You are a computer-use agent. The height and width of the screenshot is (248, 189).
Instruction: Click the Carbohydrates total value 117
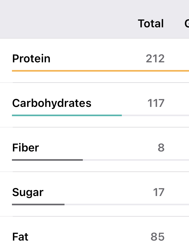[x=156, y=103]
